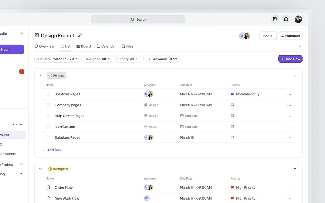Mark Icon Custom task complete

(x=48, y=126)
